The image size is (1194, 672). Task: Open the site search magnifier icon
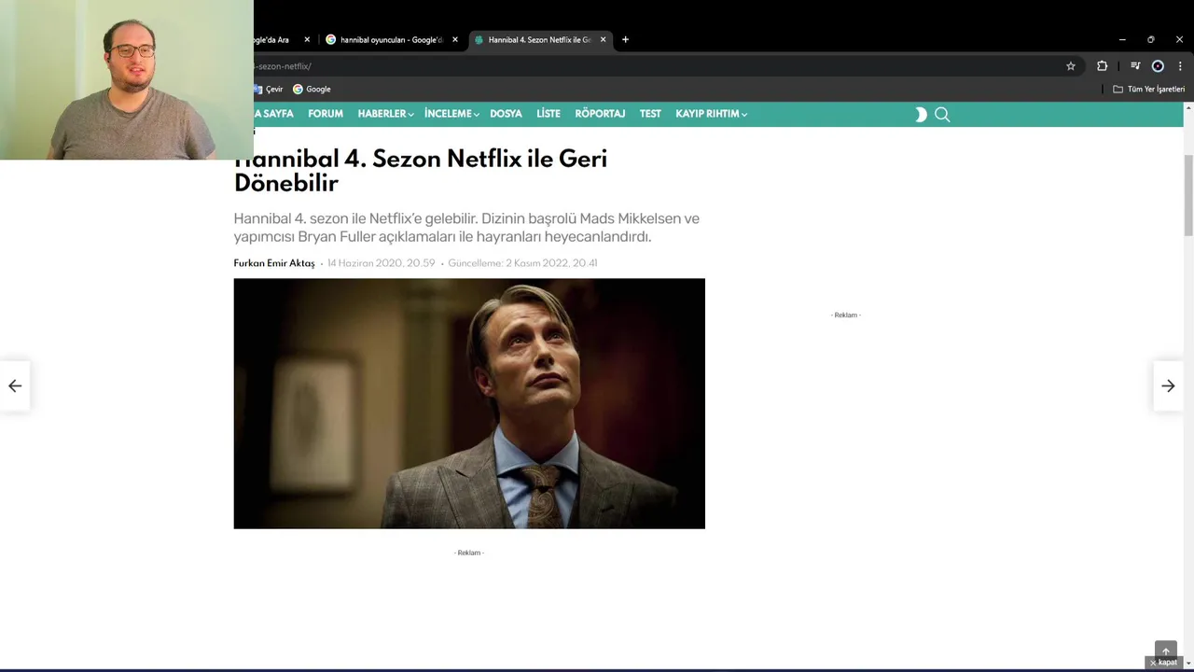[x=942, y=115]
